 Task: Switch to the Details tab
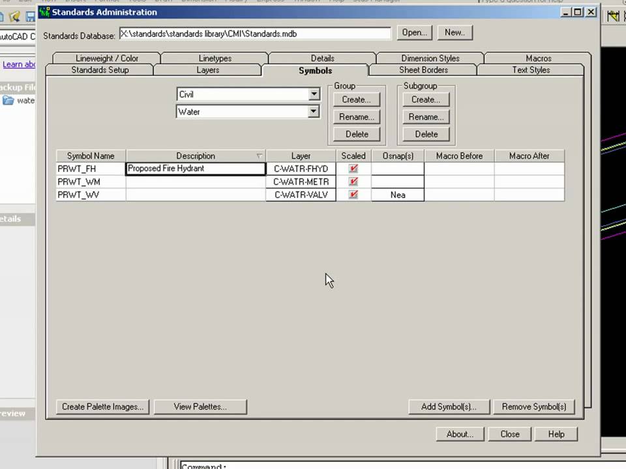click(323, 58)
